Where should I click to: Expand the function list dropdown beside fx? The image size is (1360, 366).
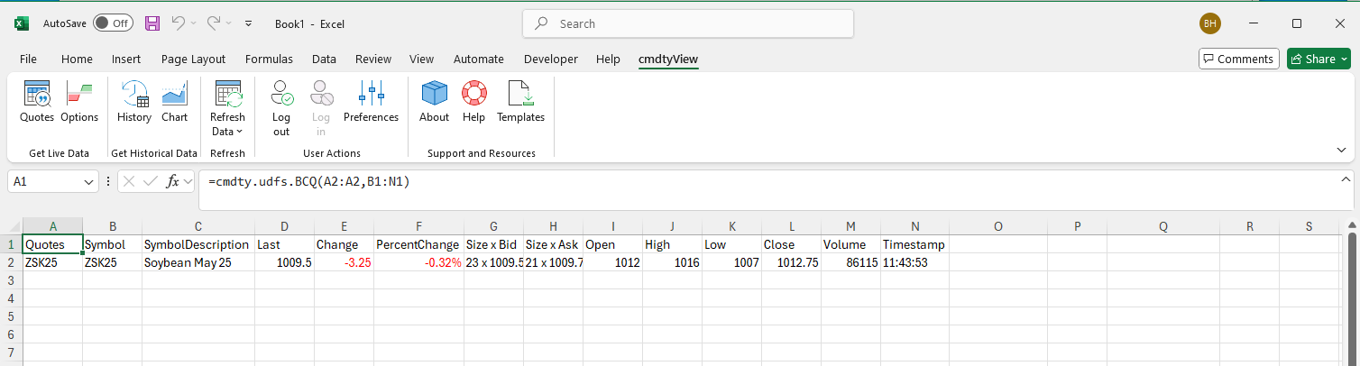tap(188, 181)
